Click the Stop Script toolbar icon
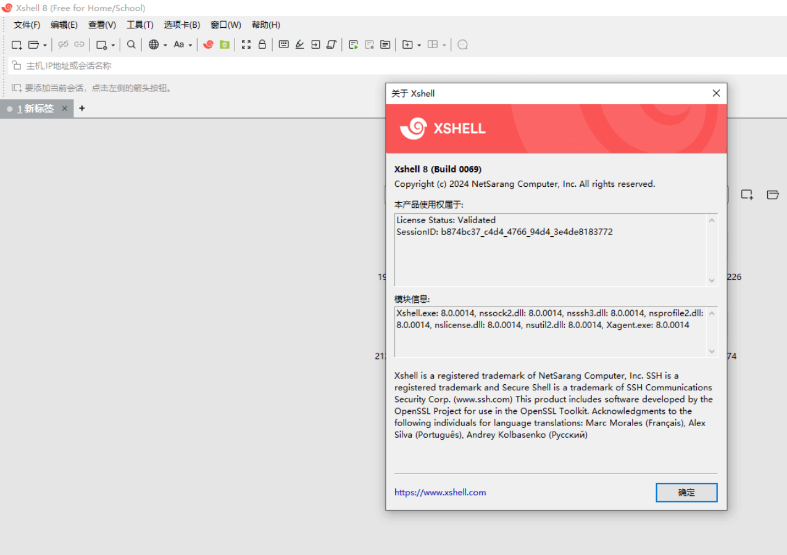The width and height of the screenshot is (787, 555). point(370,44)
